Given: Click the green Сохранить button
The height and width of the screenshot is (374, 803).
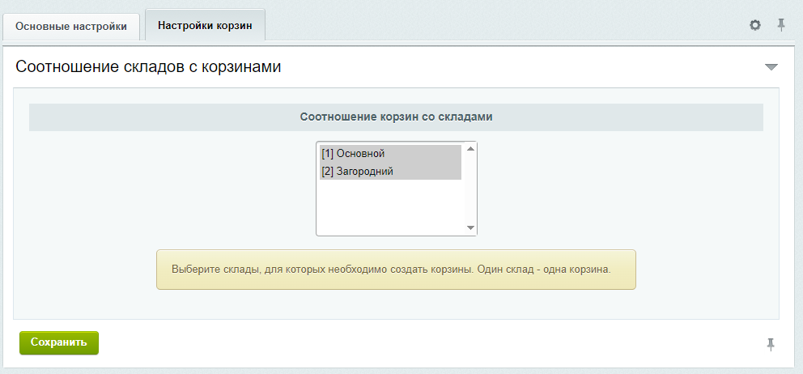Looking at the screenshot, I should [x=59, y=342].
